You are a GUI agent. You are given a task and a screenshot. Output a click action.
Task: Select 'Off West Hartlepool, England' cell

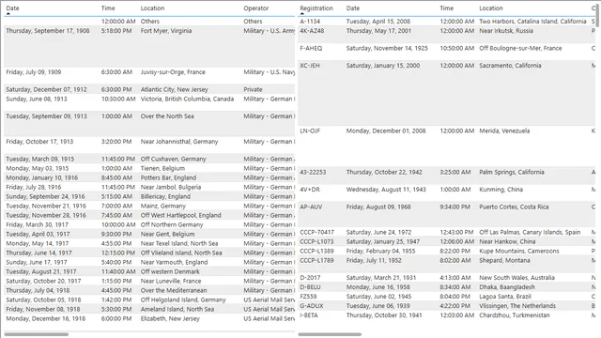click(x=180, y=215)
